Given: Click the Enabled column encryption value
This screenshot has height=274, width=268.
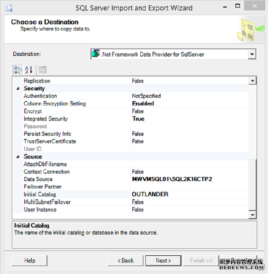Looking at the screenshot, I should coord(143,104).
